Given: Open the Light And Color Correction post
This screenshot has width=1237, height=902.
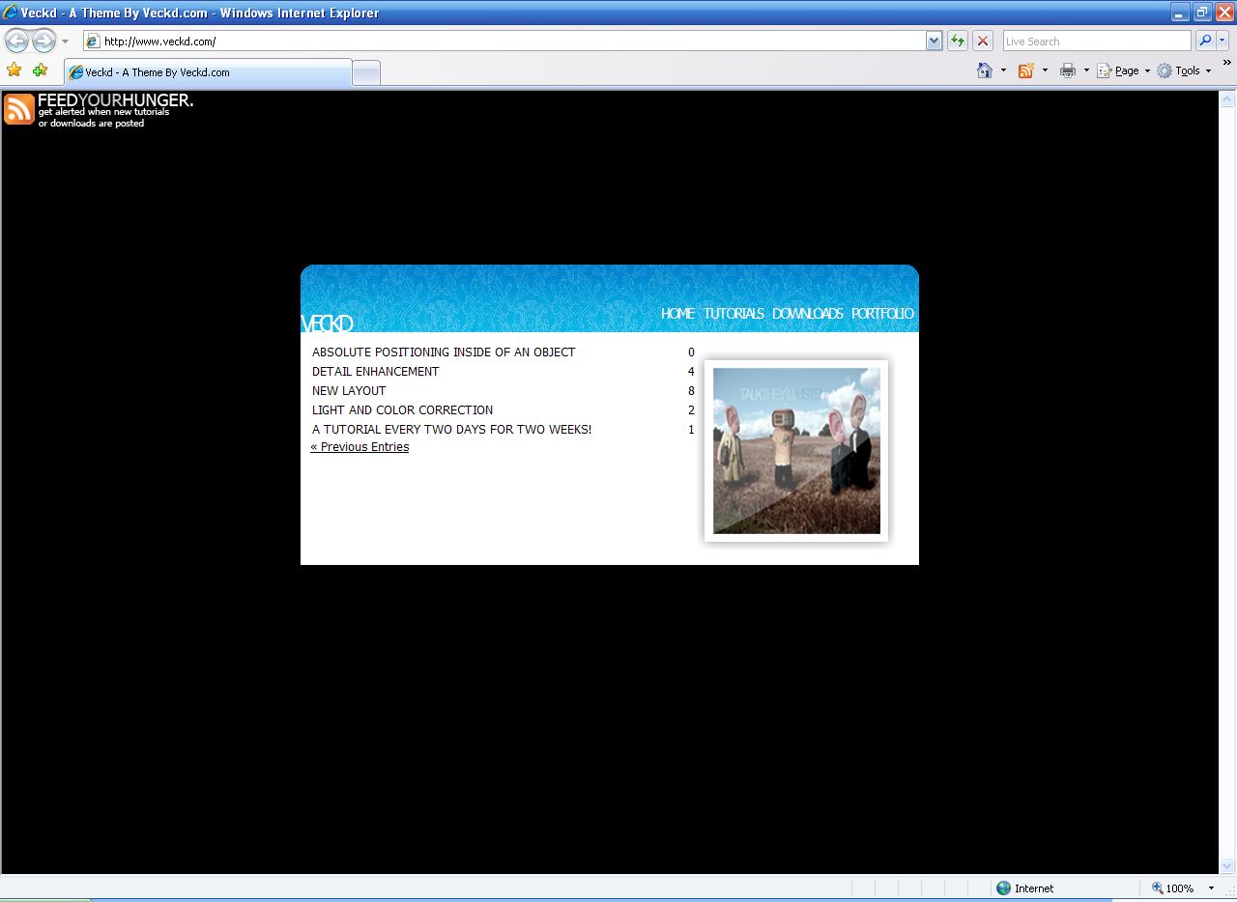Looking at the screenshot, I should (x=402, y=410).
